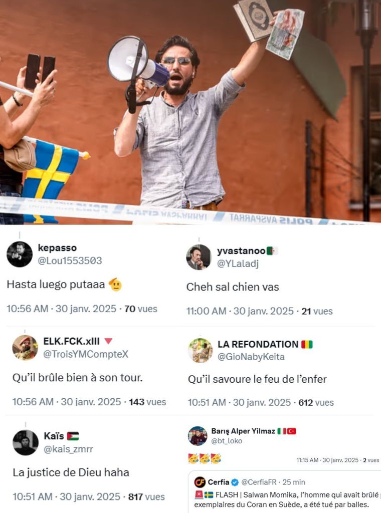
Task: Open the @bt_loko handle link
Action: [x=227, y=441]
